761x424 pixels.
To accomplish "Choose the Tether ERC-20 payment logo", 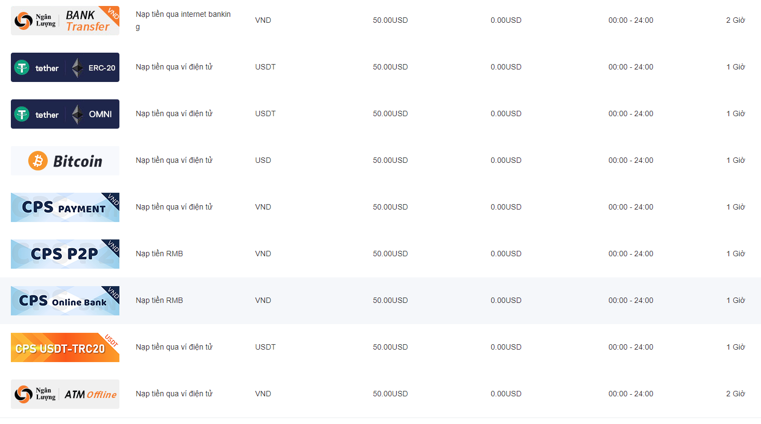I will [x=65, y=67].
